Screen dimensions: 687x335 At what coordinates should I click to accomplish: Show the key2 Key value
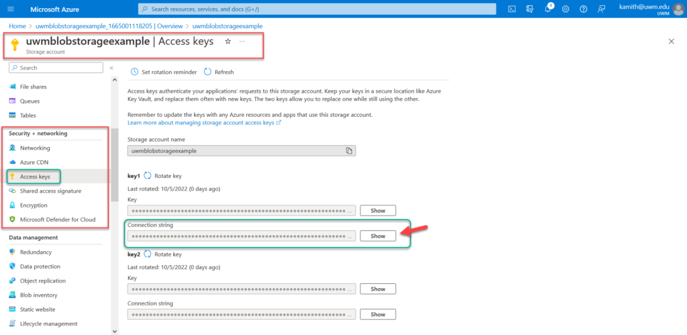[x=378, y=289]
